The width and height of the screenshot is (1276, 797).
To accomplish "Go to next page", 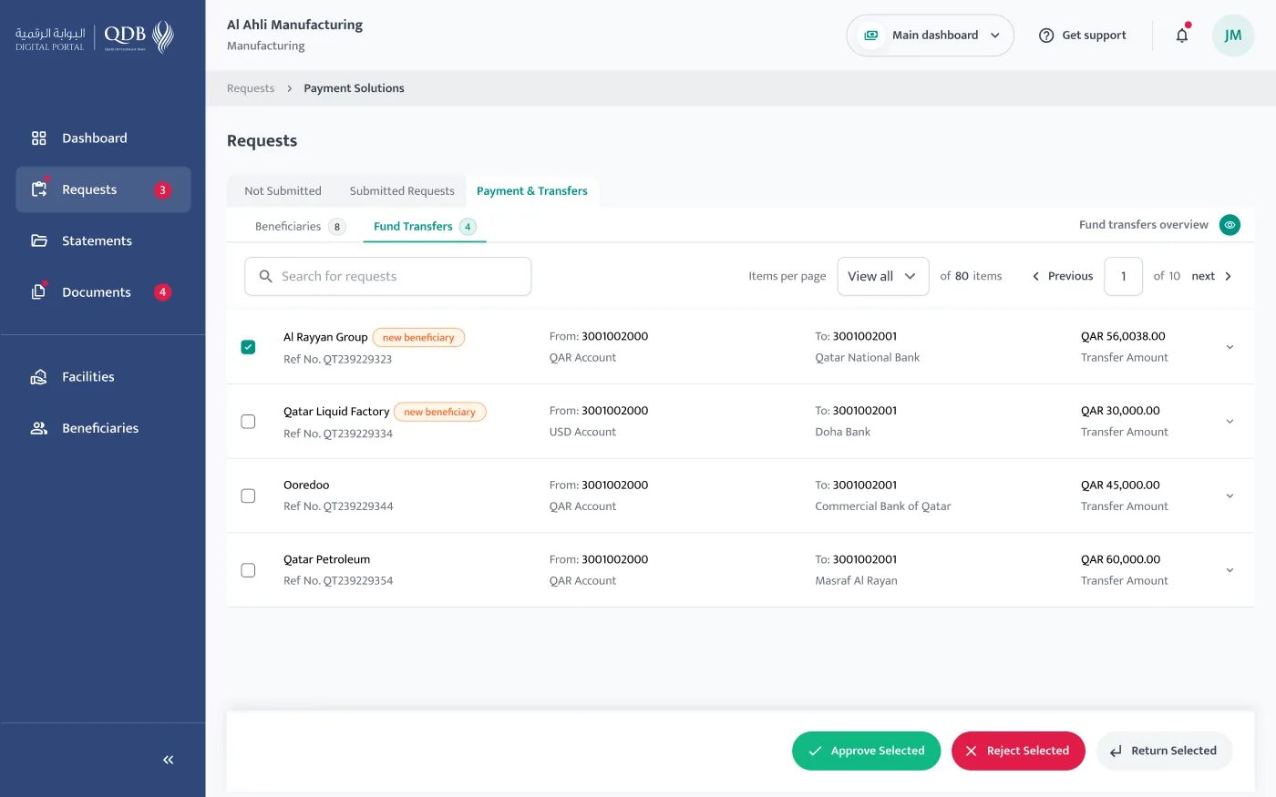I will point(1211,276).
